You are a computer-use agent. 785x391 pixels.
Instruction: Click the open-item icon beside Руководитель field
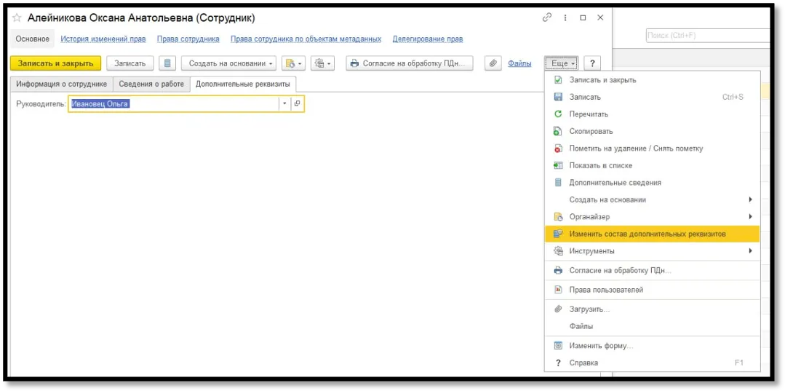(297, 104)
